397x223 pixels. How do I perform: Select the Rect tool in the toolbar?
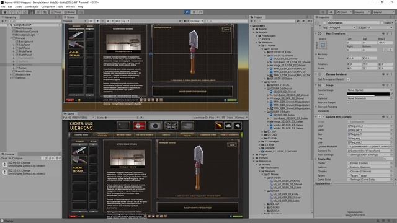click(x=32, y=12)
